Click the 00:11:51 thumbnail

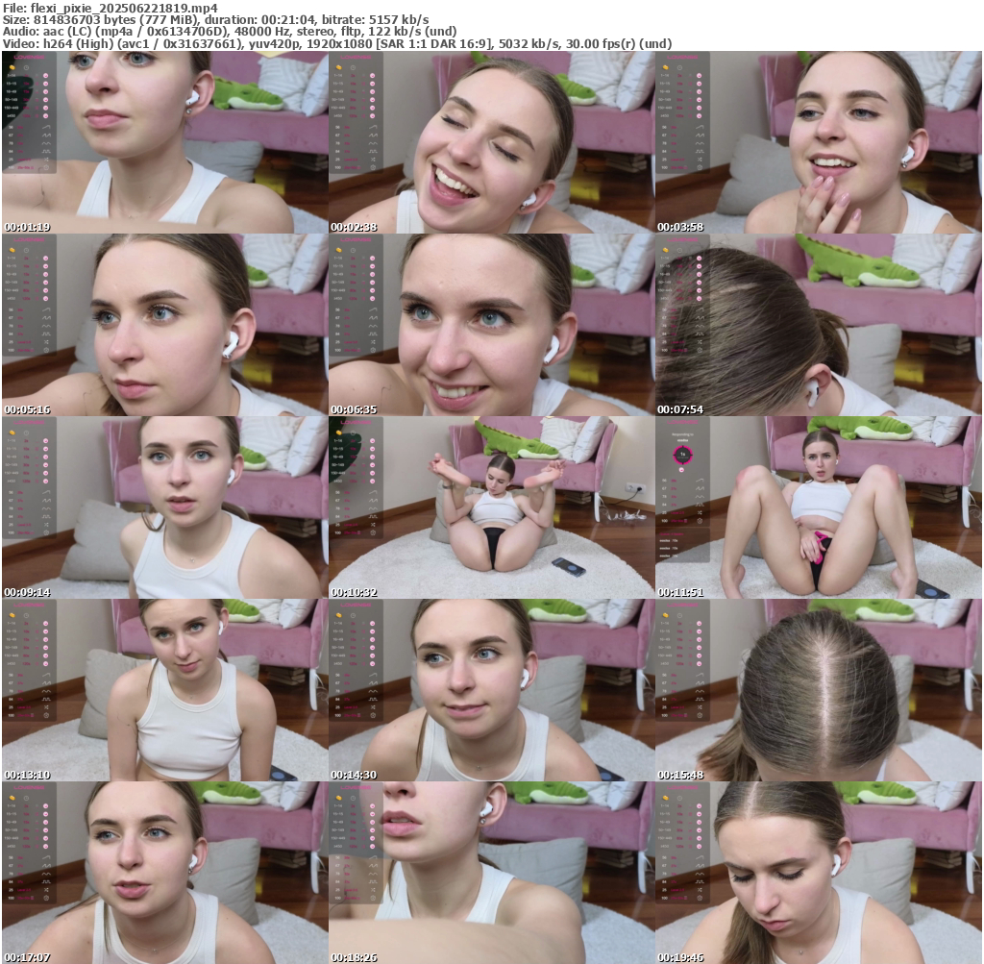pyautogui.click(x=818, y=507)
